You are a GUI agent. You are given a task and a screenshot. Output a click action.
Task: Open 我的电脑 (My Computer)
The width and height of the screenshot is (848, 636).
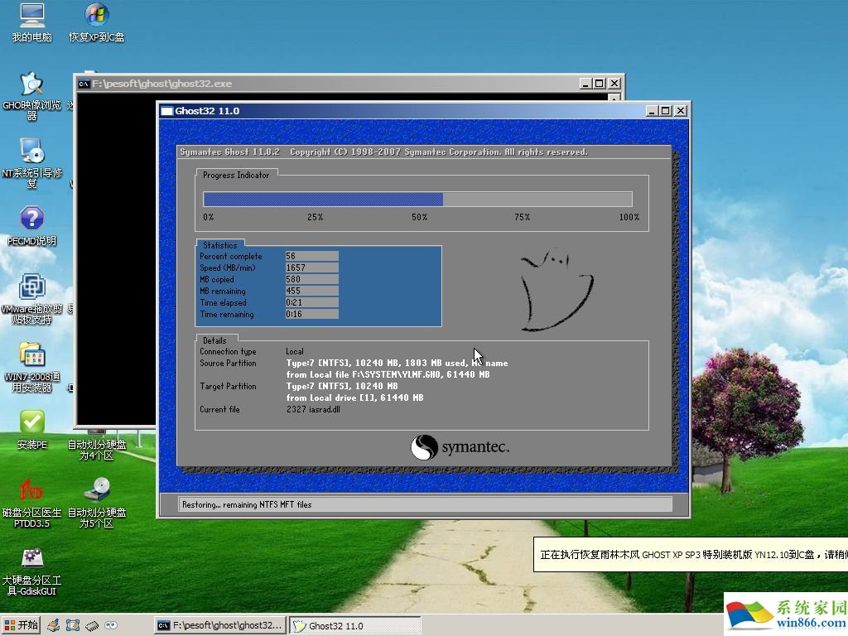[31, 18]
